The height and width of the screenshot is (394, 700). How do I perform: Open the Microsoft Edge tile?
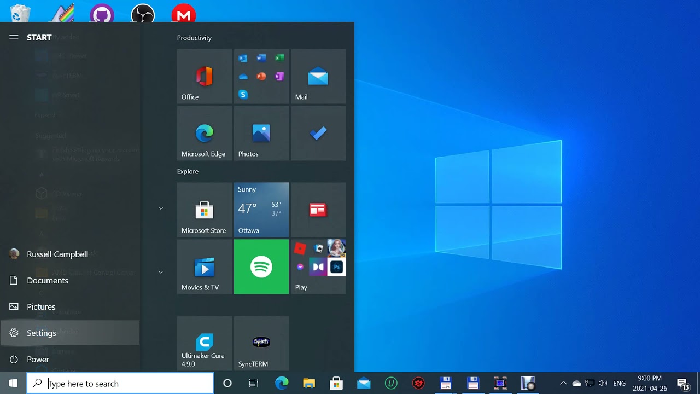click(x=205, y=134)
